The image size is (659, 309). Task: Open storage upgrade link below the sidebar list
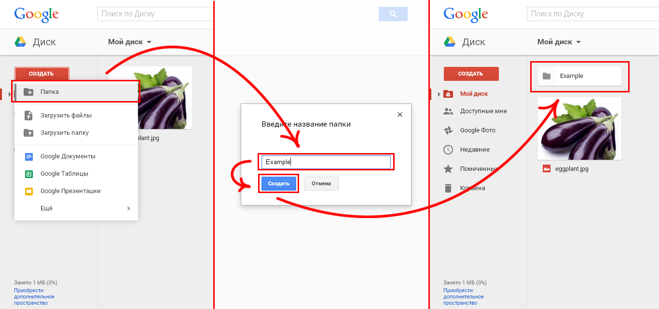click(x=463, y=296)
